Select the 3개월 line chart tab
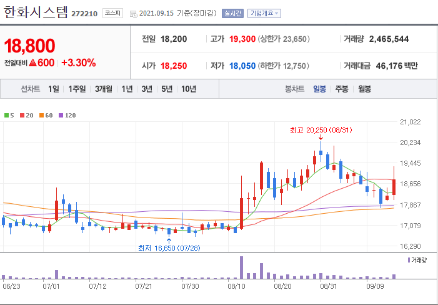The image size is (438, 305). point(103,89)
